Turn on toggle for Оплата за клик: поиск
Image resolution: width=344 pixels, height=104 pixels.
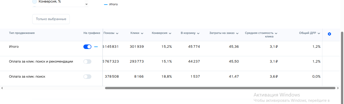(87, 77)
